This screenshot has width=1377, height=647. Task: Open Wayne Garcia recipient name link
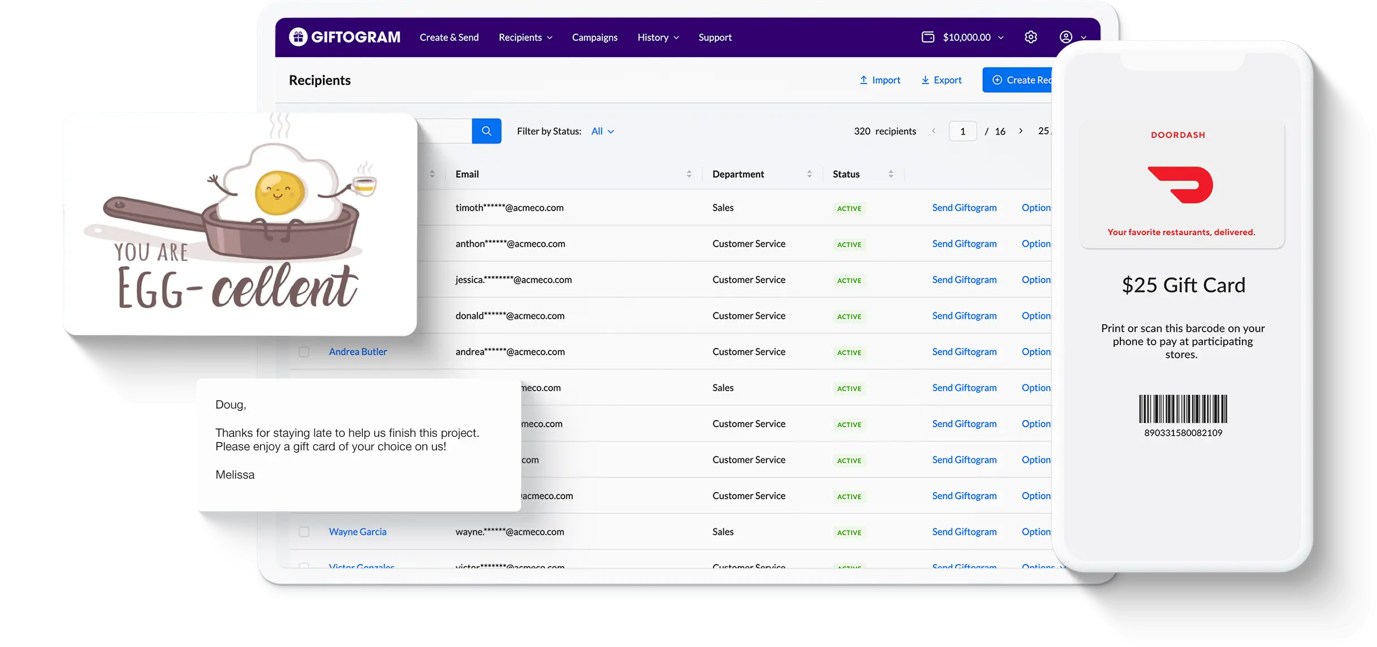pyautogui.click(x=358, y=532)
